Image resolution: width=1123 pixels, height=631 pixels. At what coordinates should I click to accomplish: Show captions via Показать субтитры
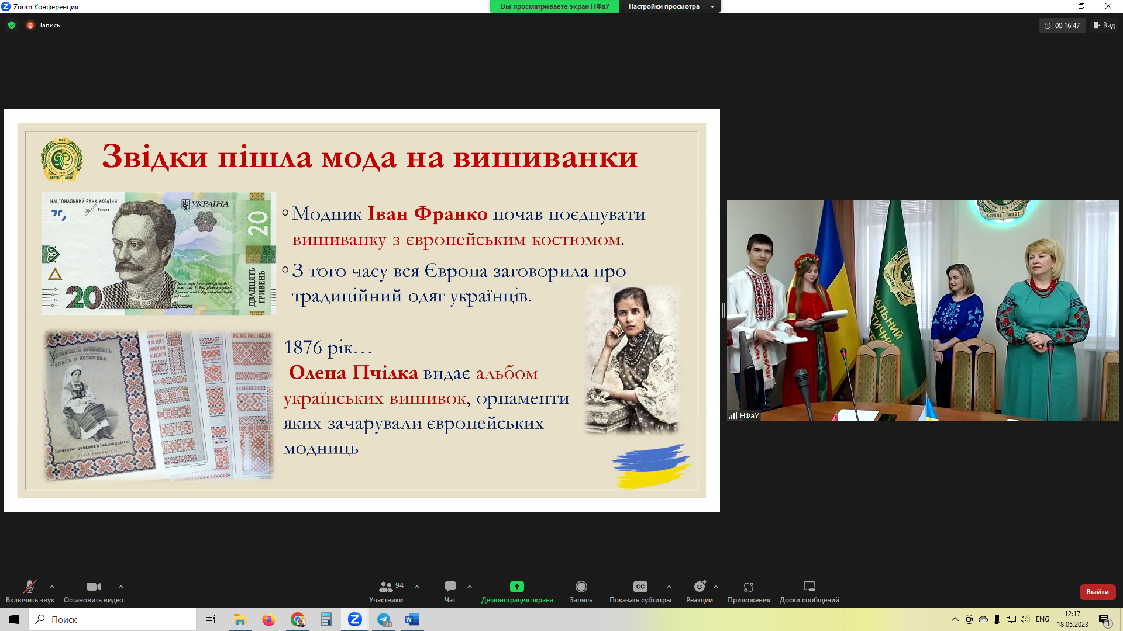(640, 591)
